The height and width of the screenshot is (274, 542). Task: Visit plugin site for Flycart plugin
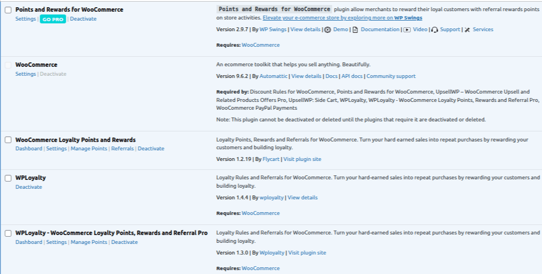click(x=302, y=159)
